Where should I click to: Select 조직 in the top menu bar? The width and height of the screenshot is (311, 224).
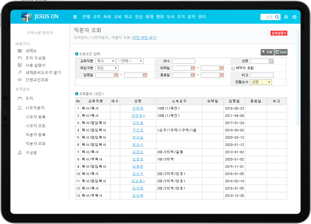pos(181,17)
